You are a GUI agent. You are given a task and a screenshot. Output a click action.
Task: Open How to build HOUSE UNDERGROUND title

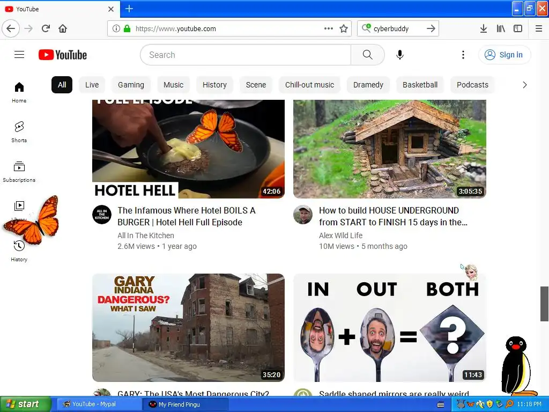[x=393, y=216]
